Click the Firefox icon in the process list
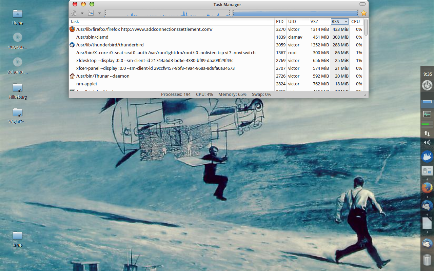 click(72, 29)
